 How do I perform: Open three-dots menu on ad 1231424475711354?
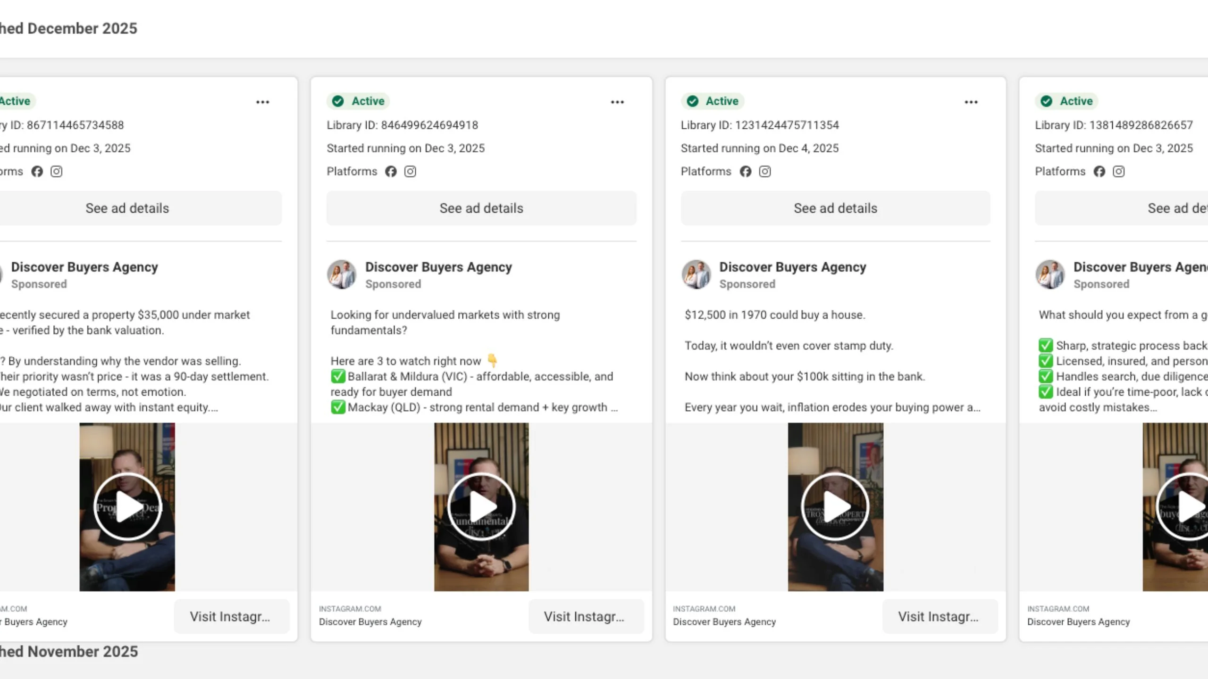971,102
